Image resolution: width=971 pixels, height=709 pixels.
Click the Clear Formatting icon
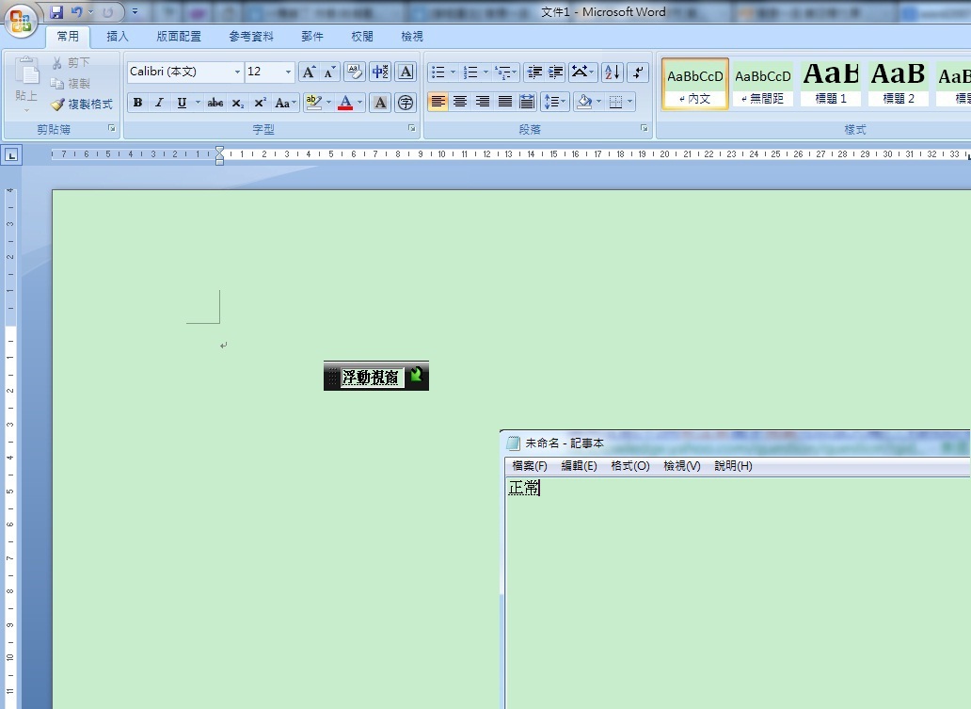point(355,73)
